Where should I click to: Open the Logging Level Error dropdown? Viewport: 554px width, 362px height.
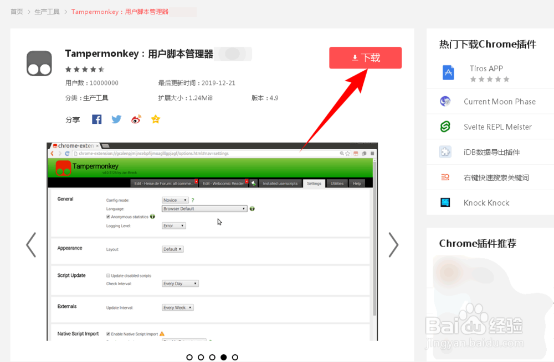[173, 225]
